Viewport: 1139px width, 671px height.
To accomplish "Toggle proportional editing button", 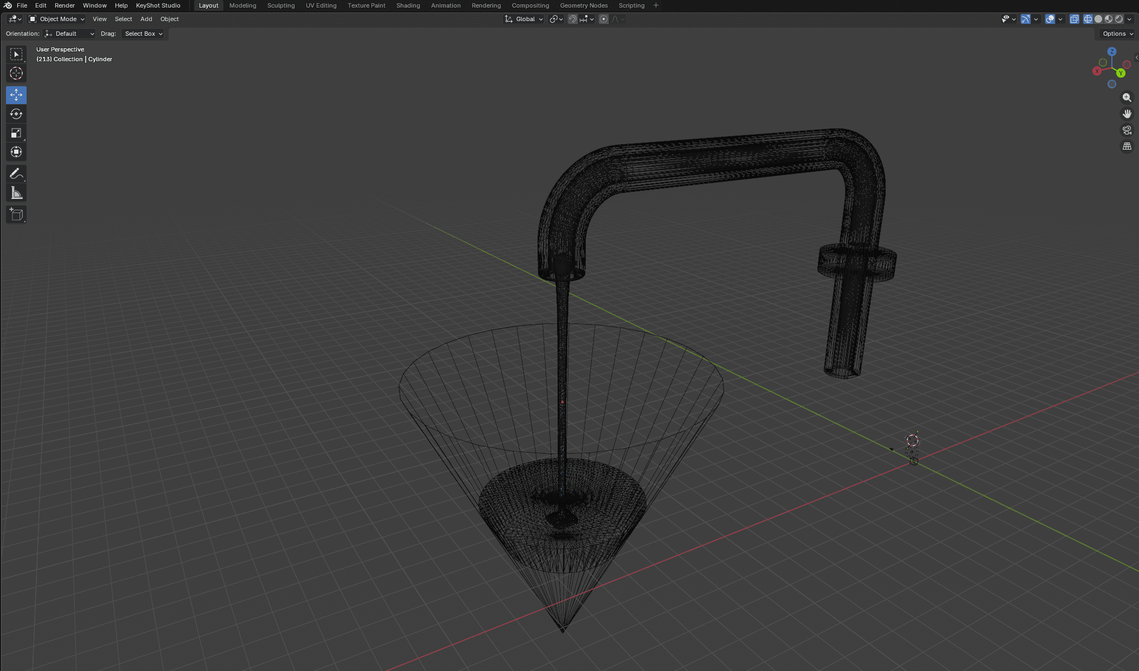I will 604,19.
